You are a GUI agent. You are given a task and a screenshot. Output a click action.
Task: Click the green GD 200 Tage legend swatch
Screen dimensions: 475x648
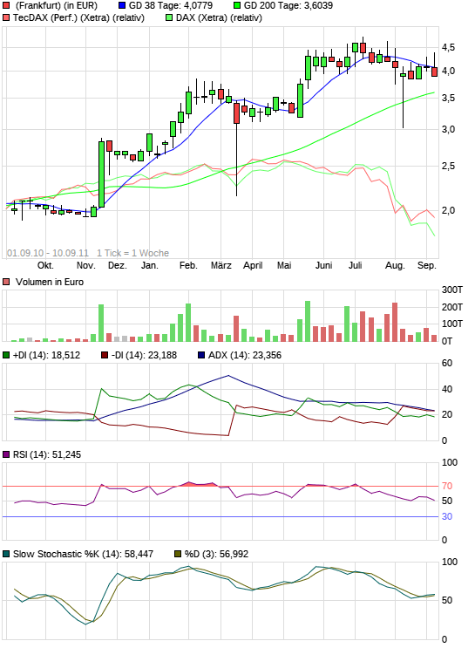click(x=237, y=6)
